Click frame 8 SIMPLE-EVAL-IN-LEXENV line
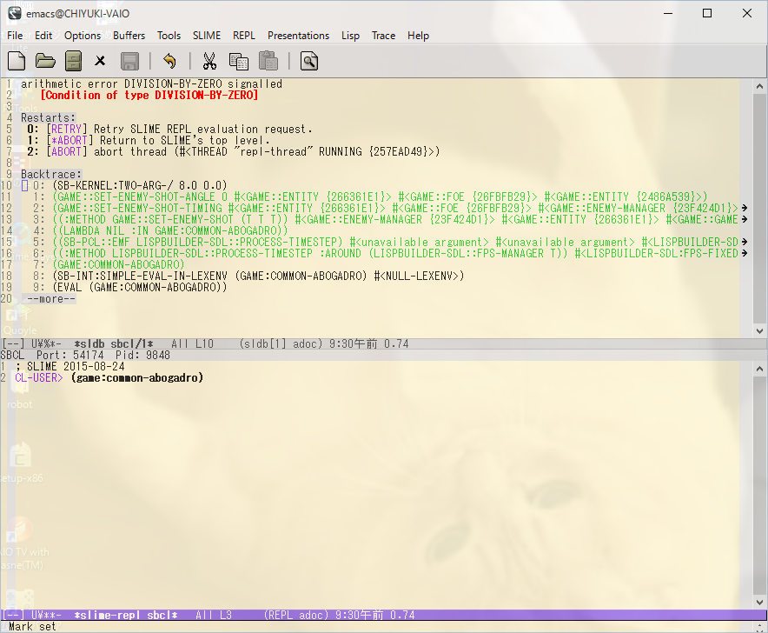This screenshot has height=633, width=768. coord(258,276)
